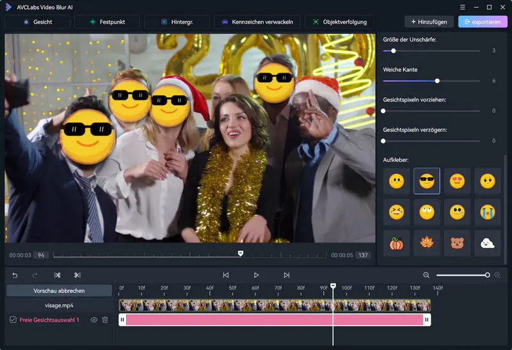Adjust the Größe der Unschärfe slider
The width and height of the screenshot is (512, 350).
point(394,51)
